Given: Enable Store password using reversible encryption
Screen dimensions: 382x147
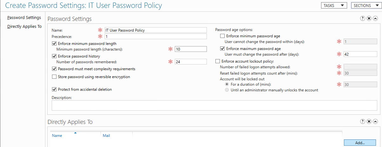Looking at the screenshot, I should [x=54, y=77].
